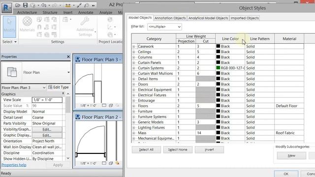
Task: Expand the Ceilings category row
Action: click(x=134, y=52)
